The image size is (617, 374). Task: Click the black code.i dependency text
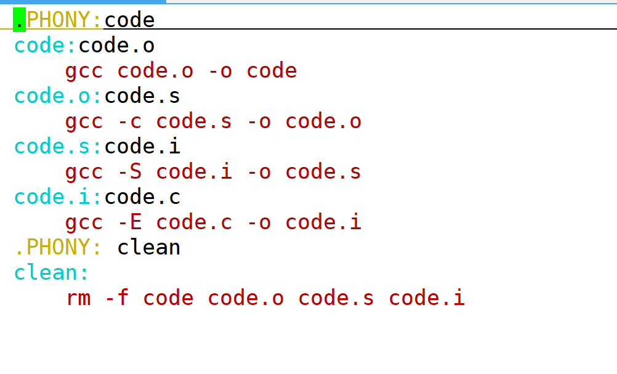pyautogui.click(x=142, y=147)
